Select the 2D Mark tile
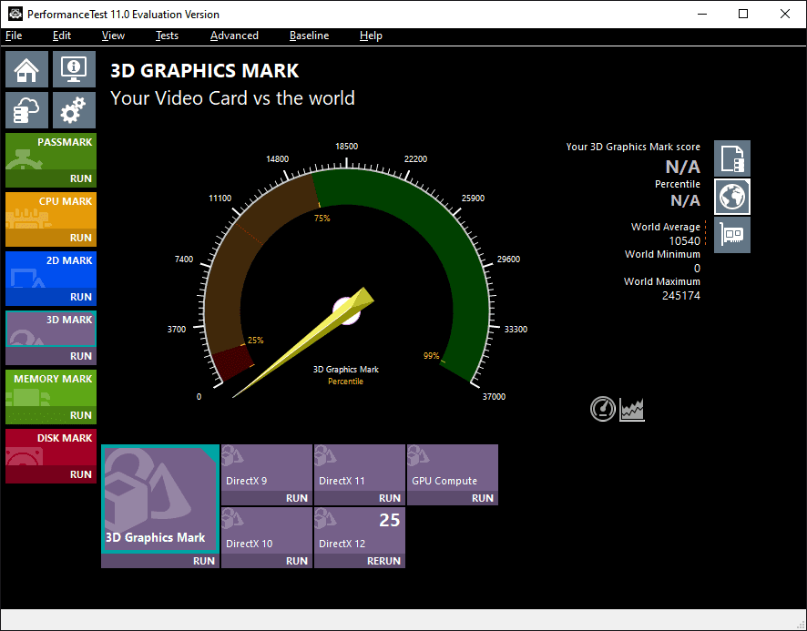 (51, 270)
